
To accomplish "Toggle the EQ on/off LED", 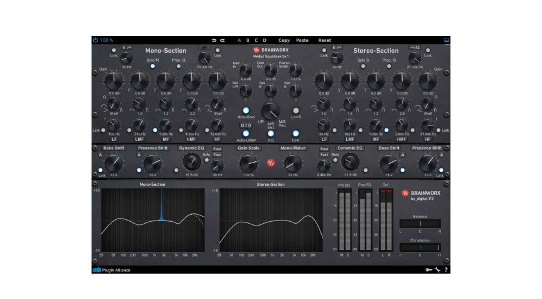I will [x=271, y=134].
